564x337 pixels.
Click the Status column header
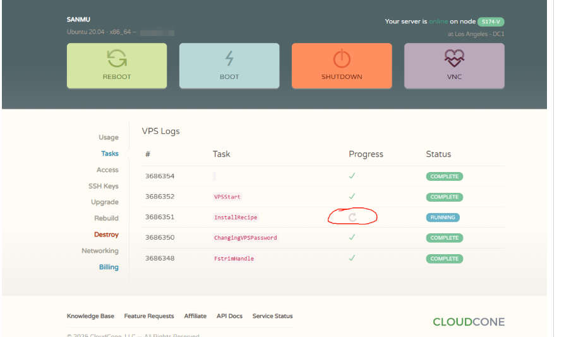pyautogui.click(x=438, y=154)
